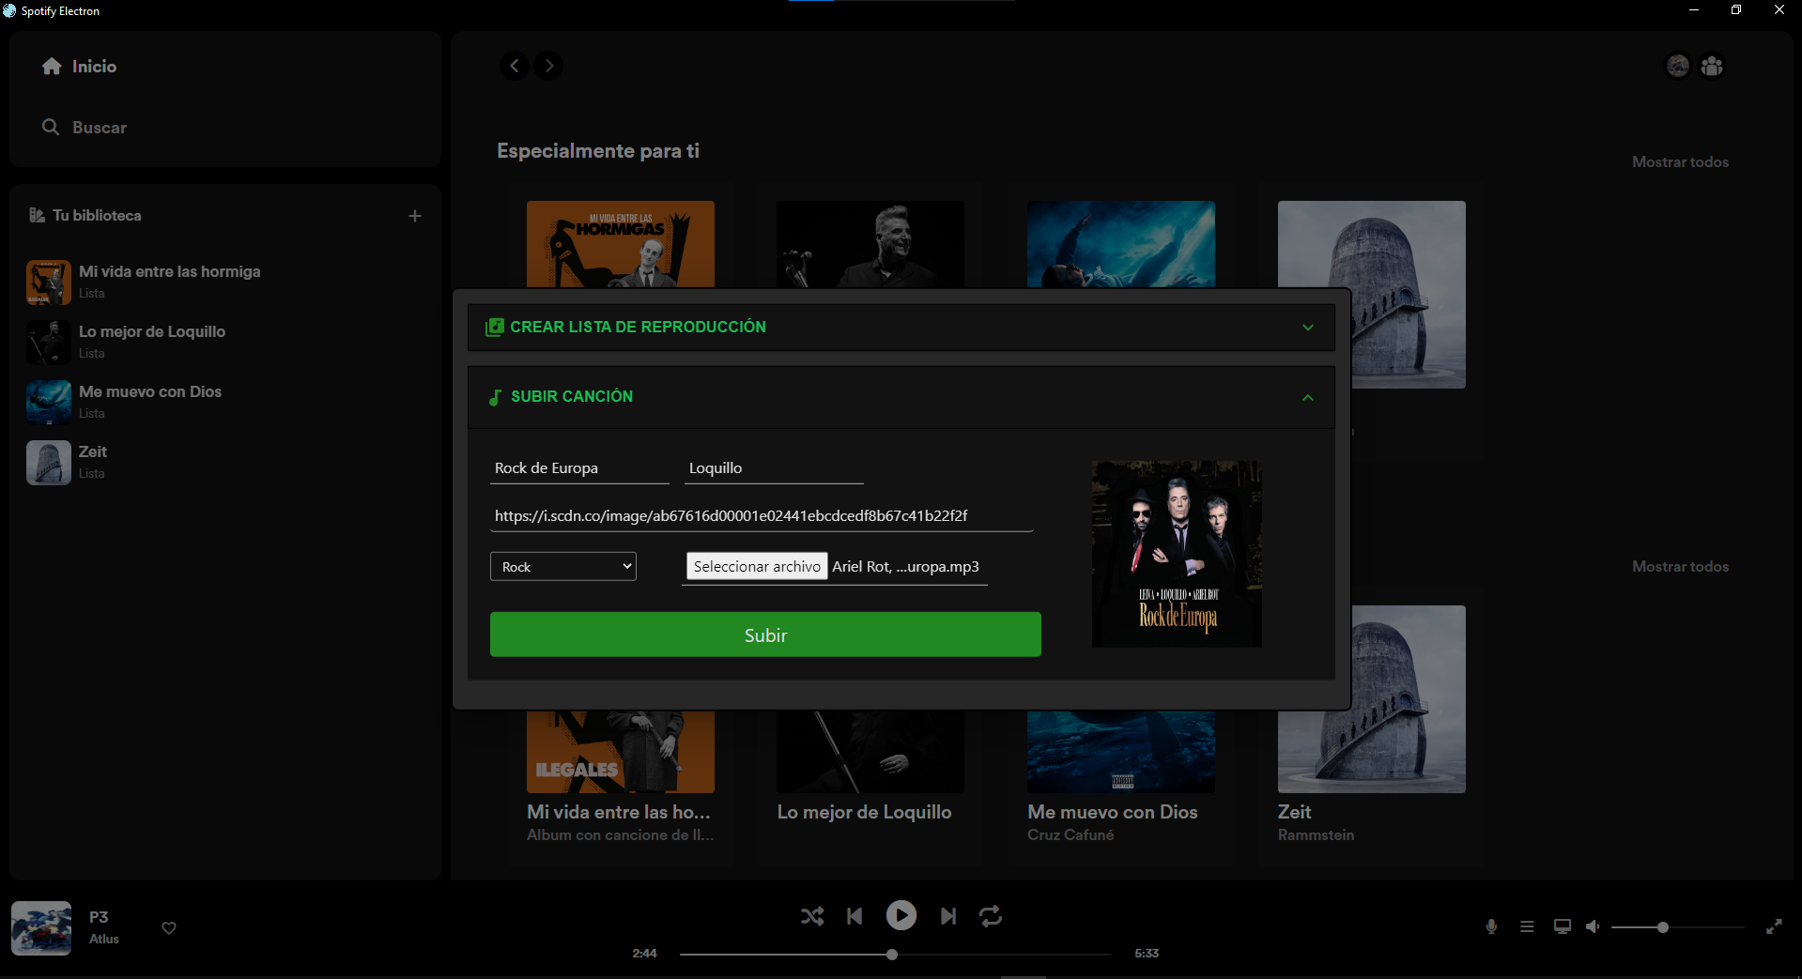Click the green Subir button
Viewport: 1802px width, 979px height.
765,635
